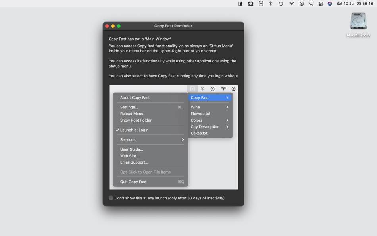The image size is (377, 236).
Task: Minimize the Copy Fast Reminder window
Action: pyautogui.click(x=113, y=26)
